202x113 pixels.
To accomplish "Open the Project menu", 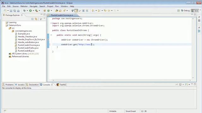I will (x=50, y=6).
